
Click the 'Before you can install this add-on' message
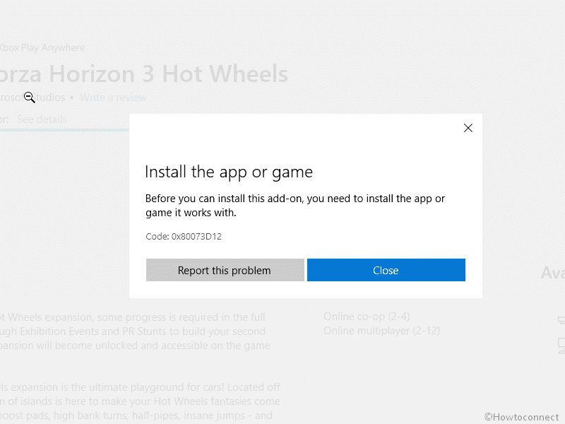(295, 205)
